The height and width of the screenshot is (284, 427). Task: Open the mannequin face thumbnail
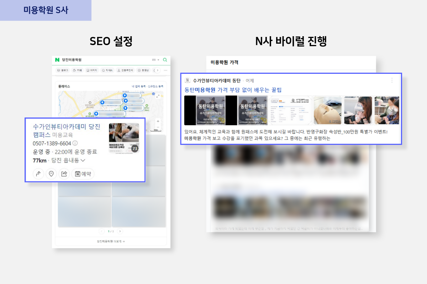pos(327,110)
